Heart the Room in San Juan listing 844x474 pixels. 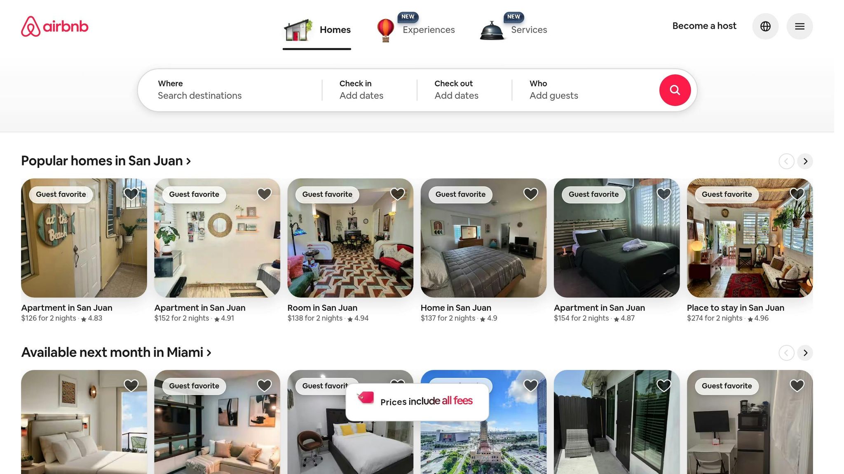click(397, 193)
